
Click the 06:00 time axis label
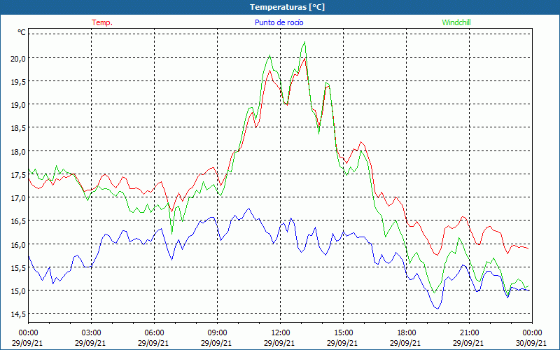pos(154,333)
